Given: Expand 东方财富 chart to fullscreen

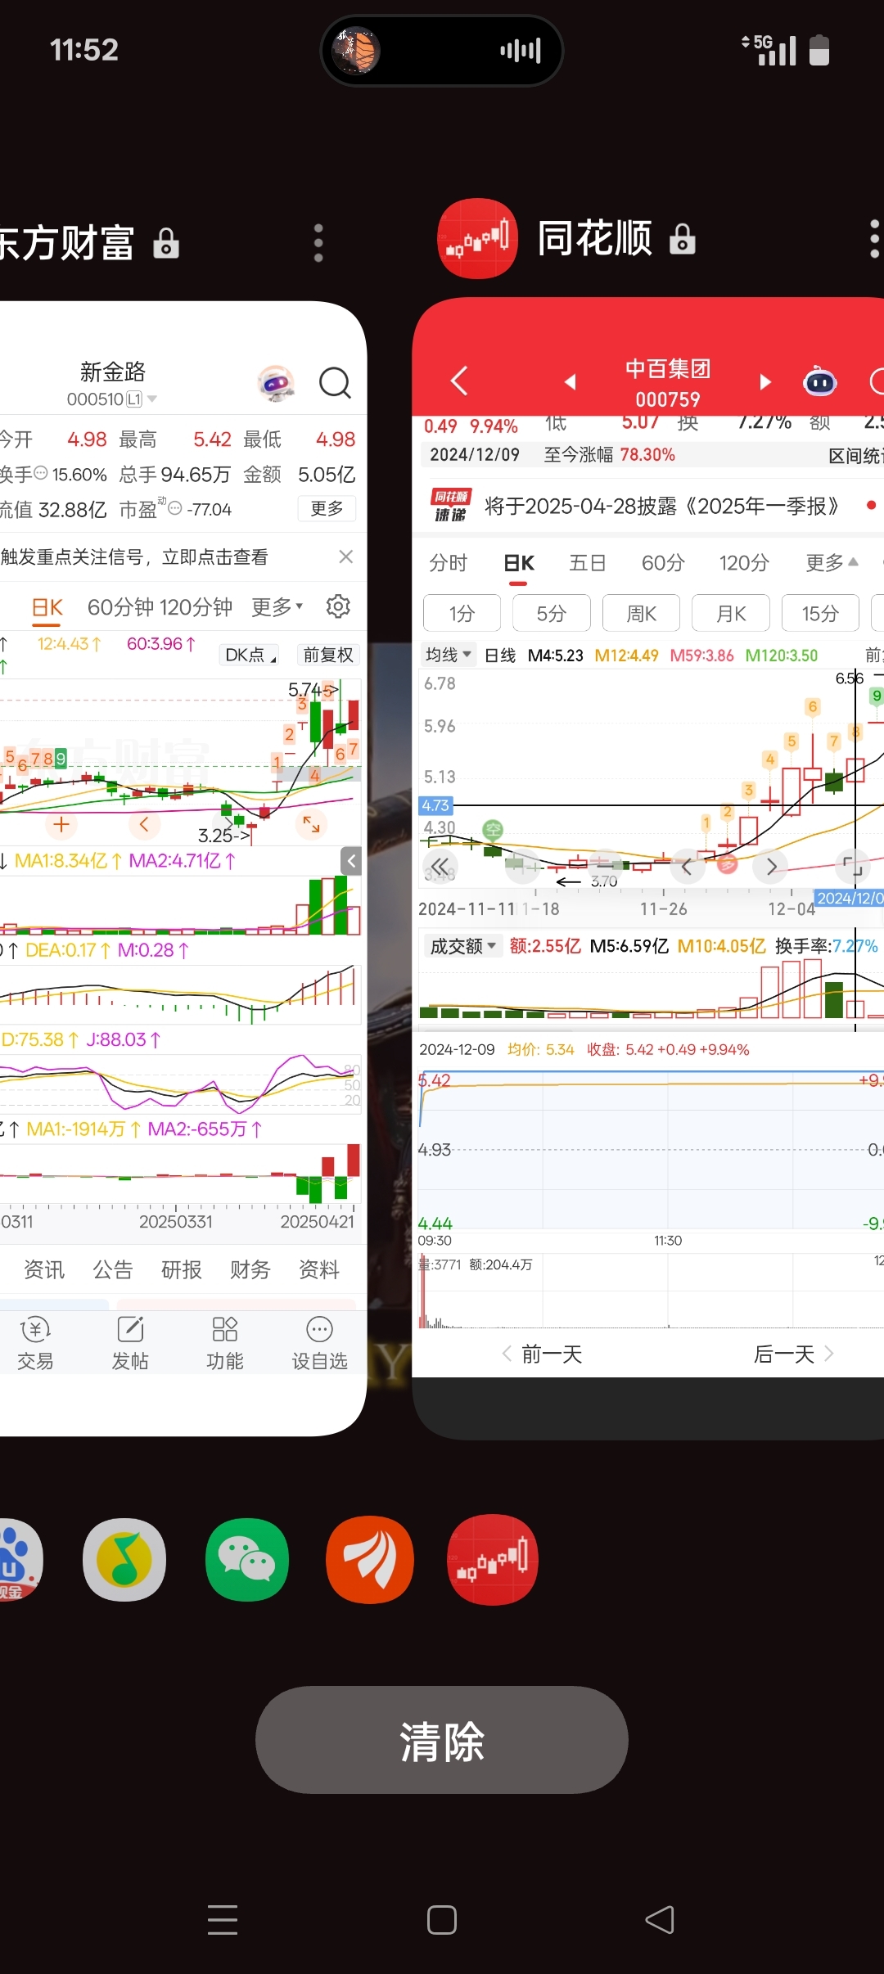Looking at the screenshot, I should (x=311, y=824).
